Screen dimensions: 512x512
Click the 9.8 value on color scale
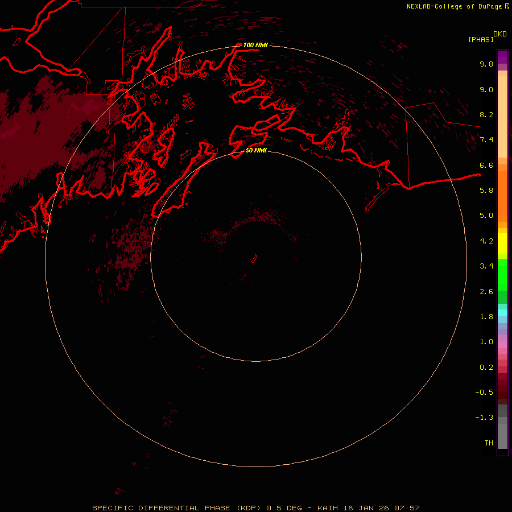point(486,64)
